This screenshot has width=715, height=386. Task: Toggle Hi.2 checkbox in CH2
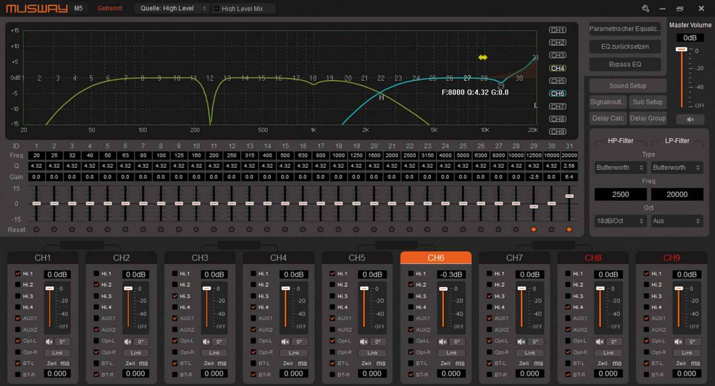pos(97,285)
